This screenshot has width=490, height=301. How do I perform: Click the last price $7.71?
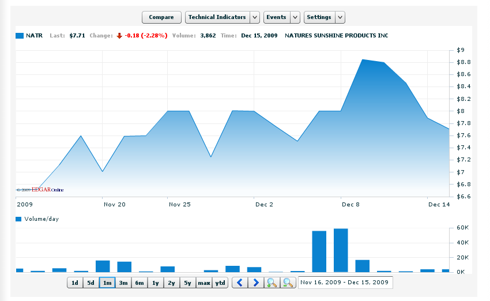[77, 36]
